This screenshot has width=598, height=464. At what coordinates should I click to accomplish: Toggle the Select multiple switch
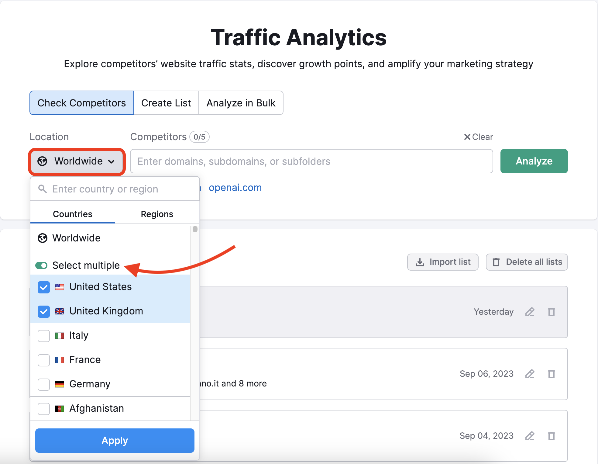[42, 265]
